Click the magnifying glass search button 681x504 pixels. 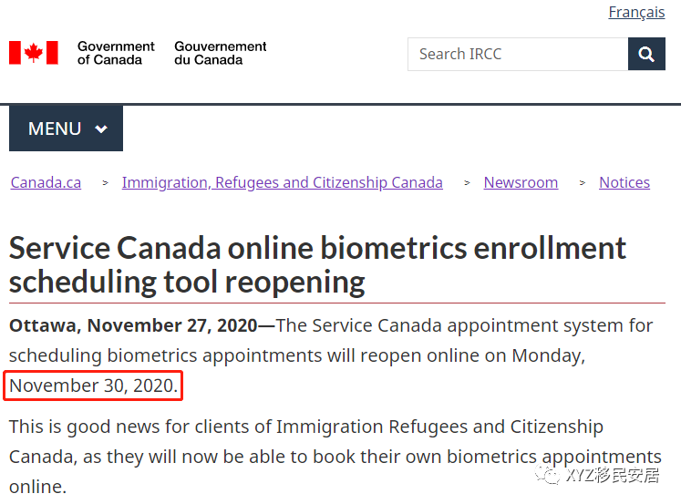tap(646, 55)
